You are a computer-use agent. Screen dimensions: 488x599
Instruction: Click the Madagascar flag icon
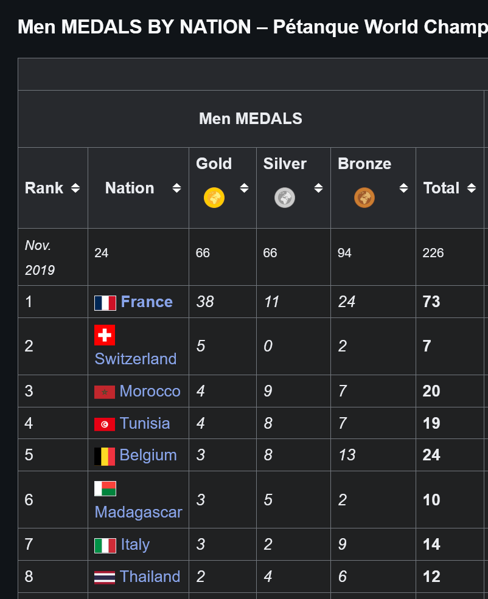point(105,488)
